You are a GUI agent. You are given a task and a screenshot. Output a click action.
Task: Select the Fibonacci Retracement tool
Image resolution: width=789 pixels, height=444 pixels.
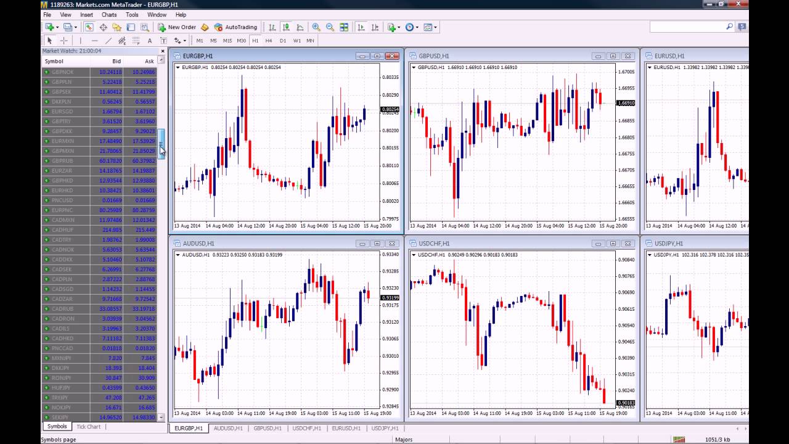point(136,41)
